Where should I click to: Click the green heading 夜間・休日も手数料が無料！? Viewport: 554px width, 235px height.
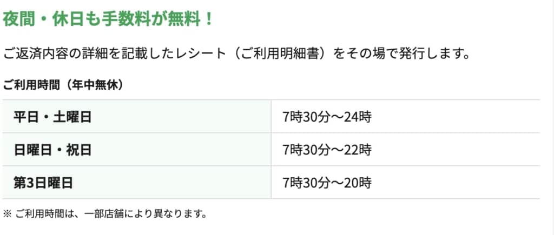[x=108, y=19]
